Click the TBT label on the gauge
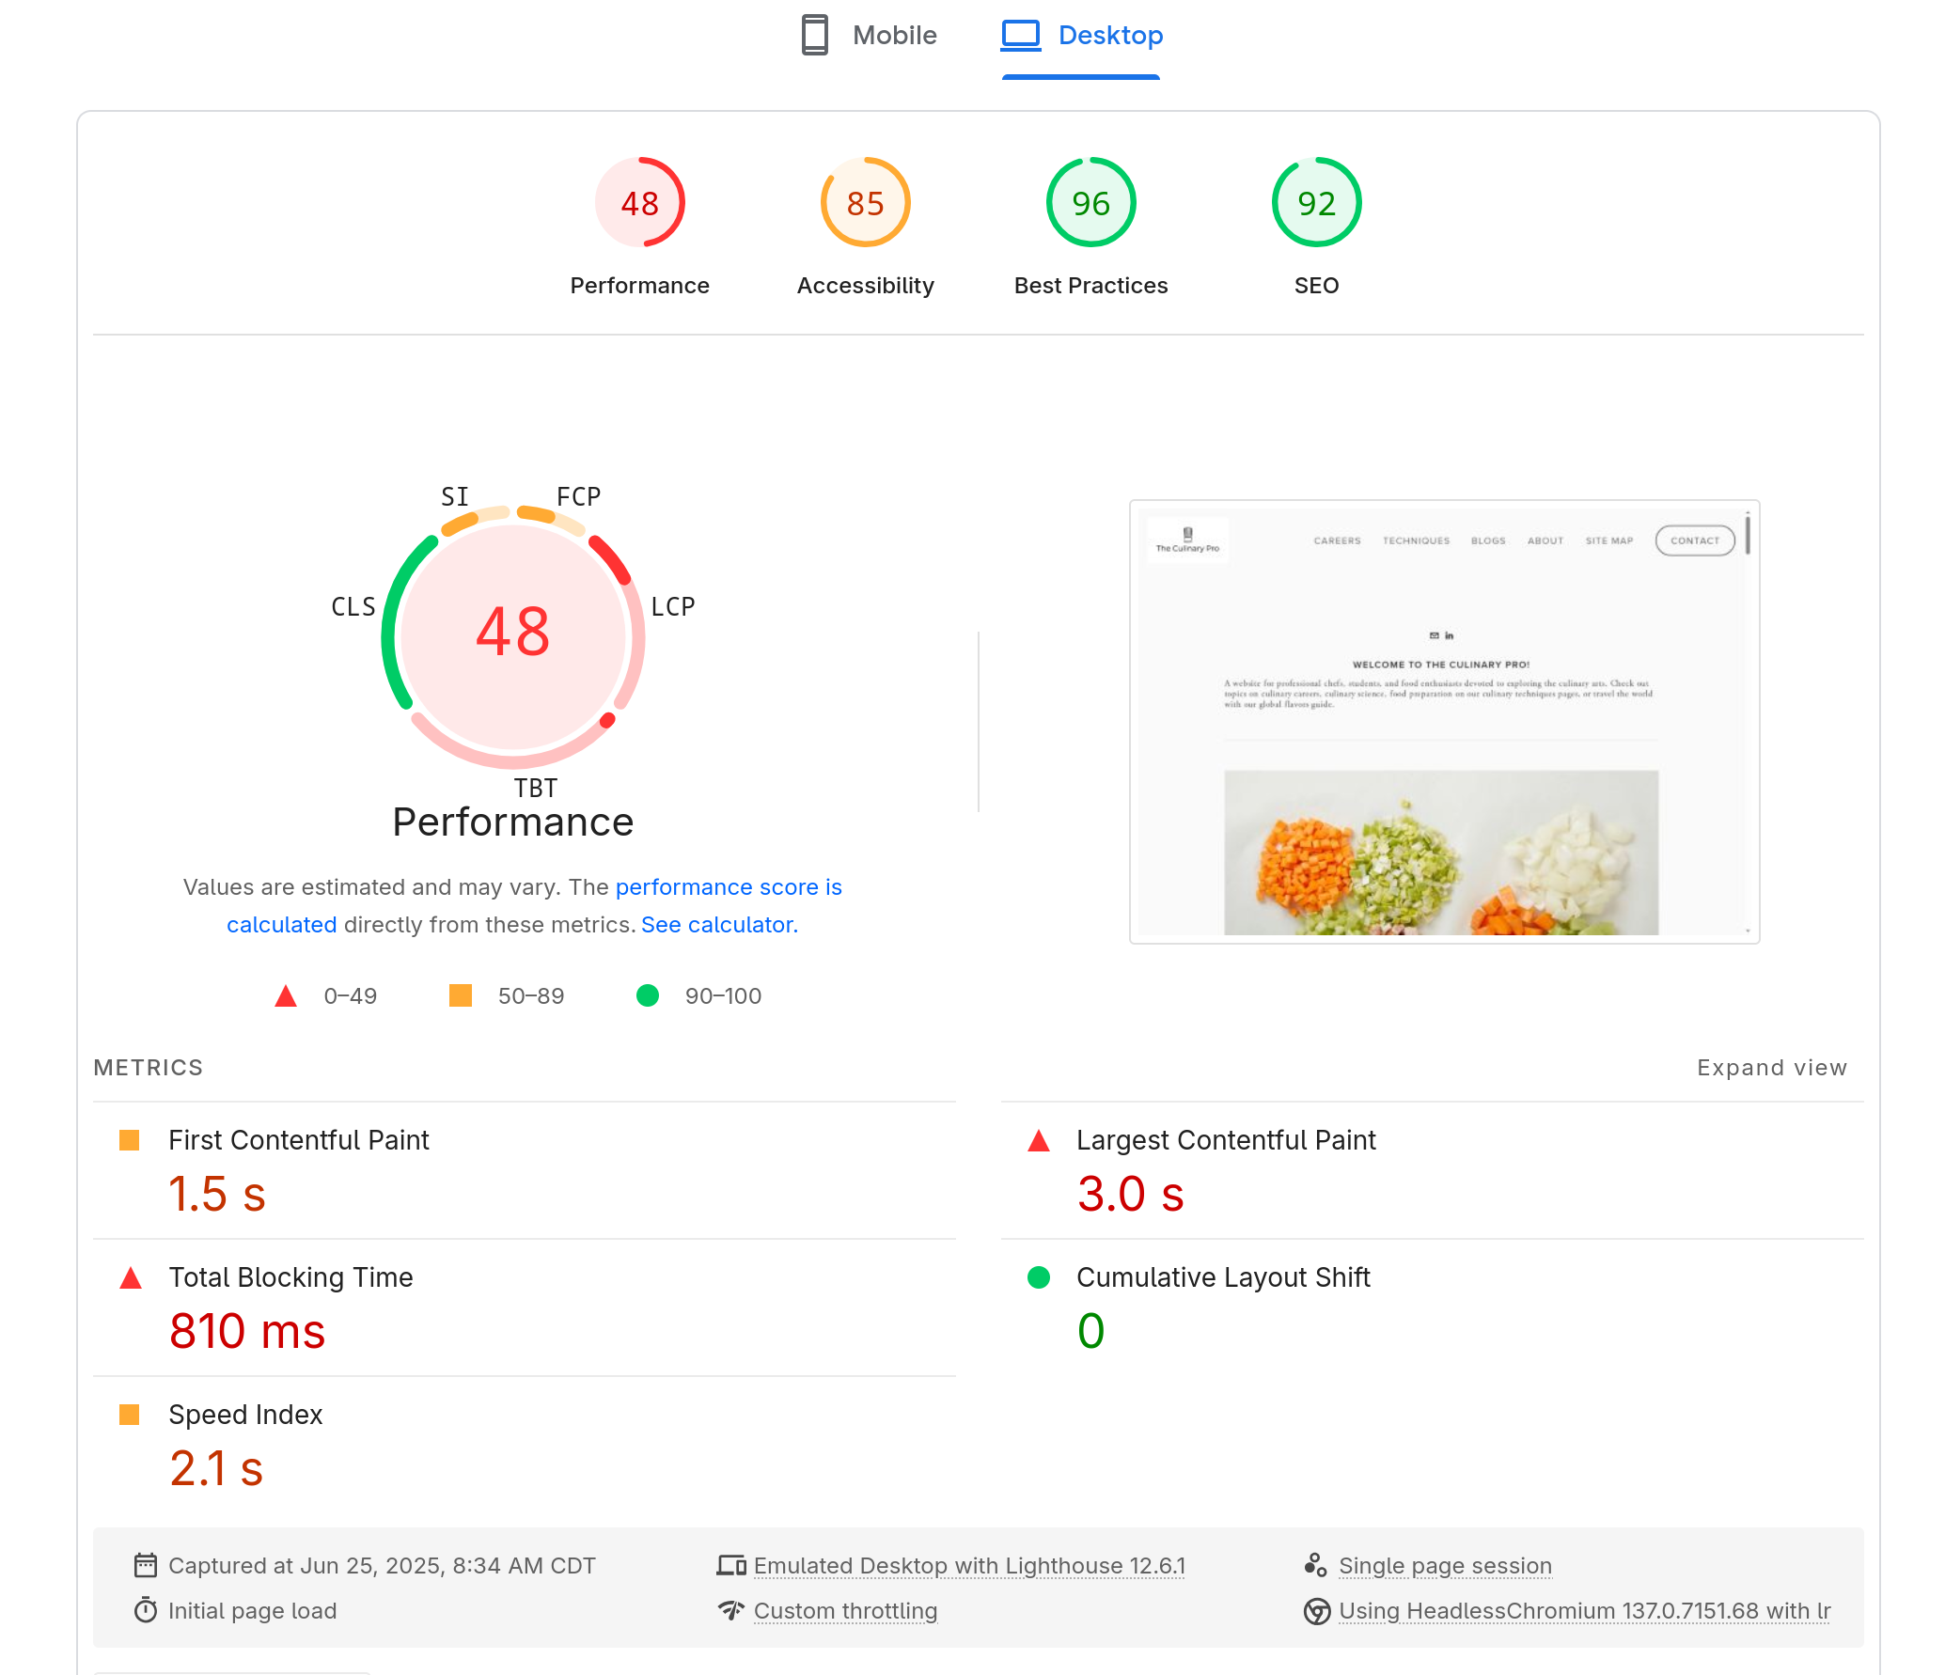 click(535, 788)
